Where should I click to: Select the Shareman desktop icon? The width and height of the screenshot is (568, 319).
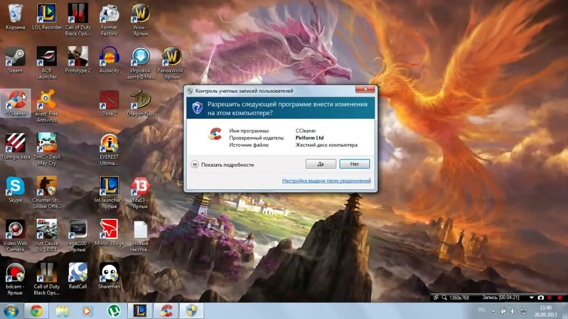coord(109,276)
